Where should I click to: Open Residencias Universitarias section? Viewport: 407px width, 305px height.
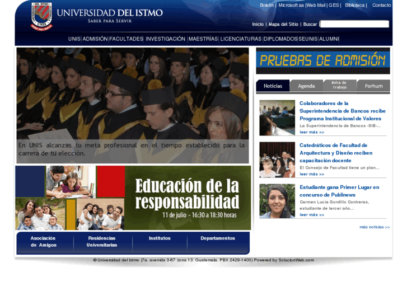[x=102, y=242]
